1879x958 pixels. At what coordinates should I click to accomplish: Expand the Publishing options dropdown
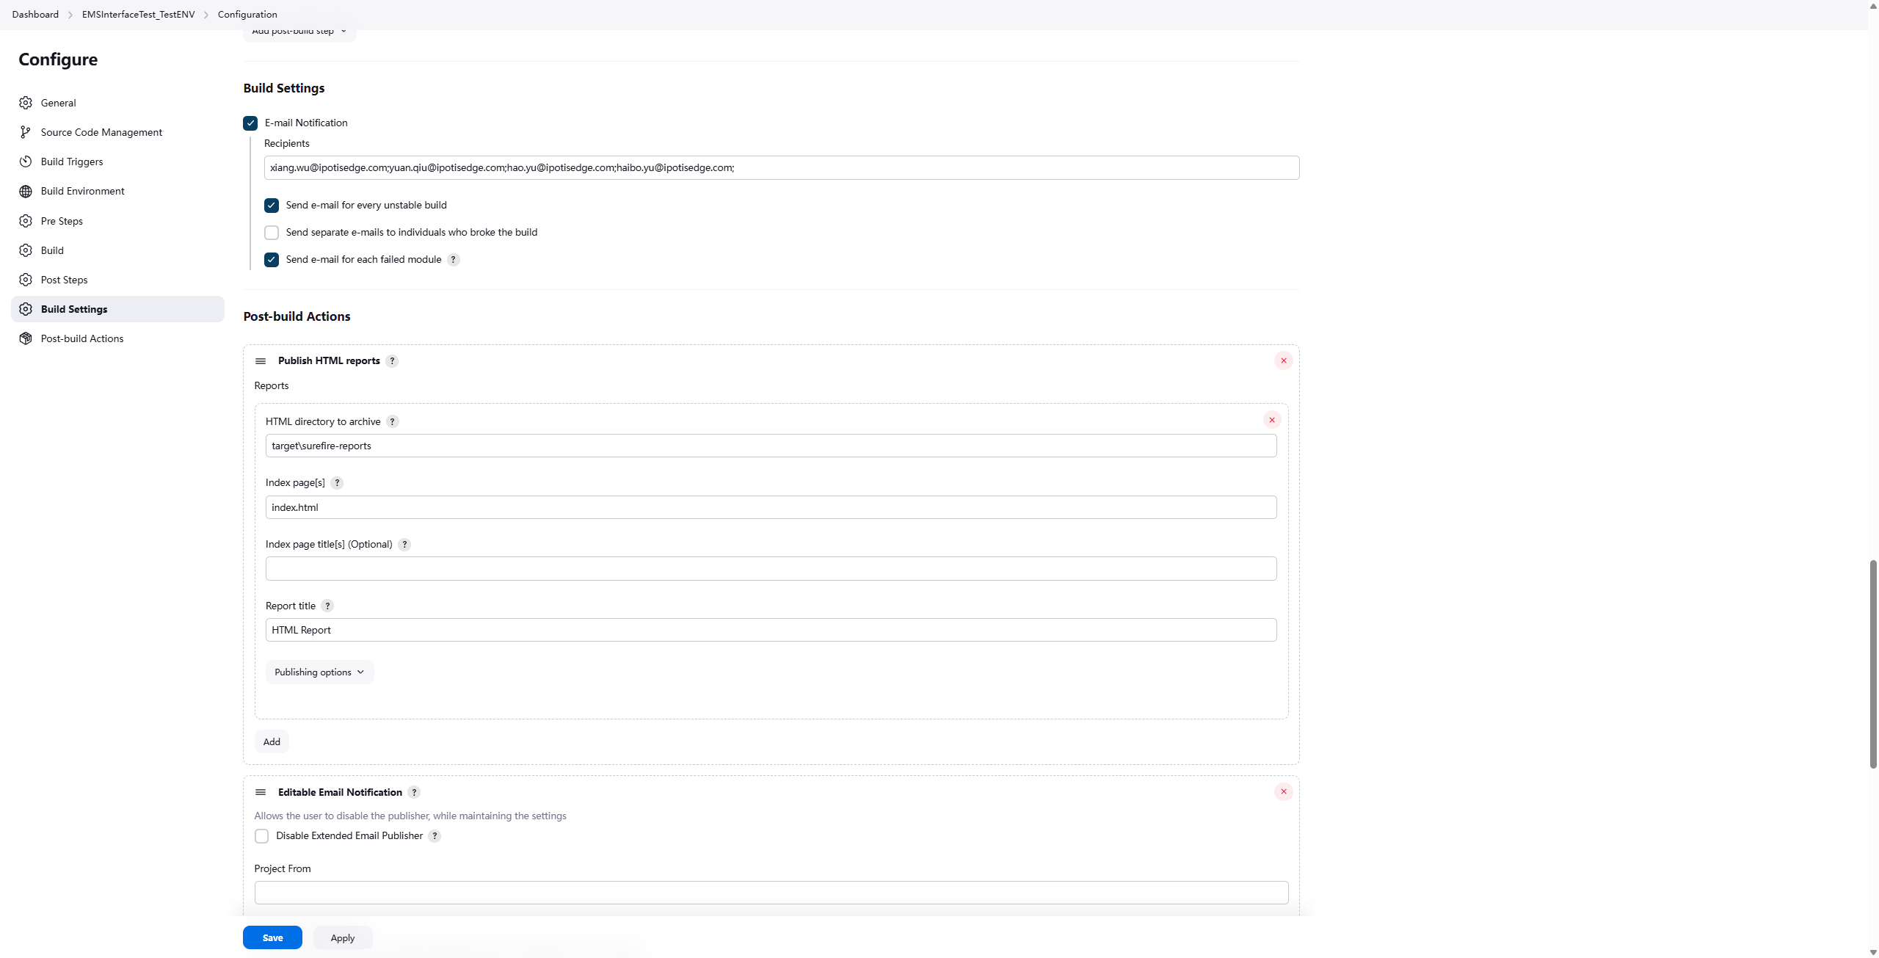click(x=319, y=672)
